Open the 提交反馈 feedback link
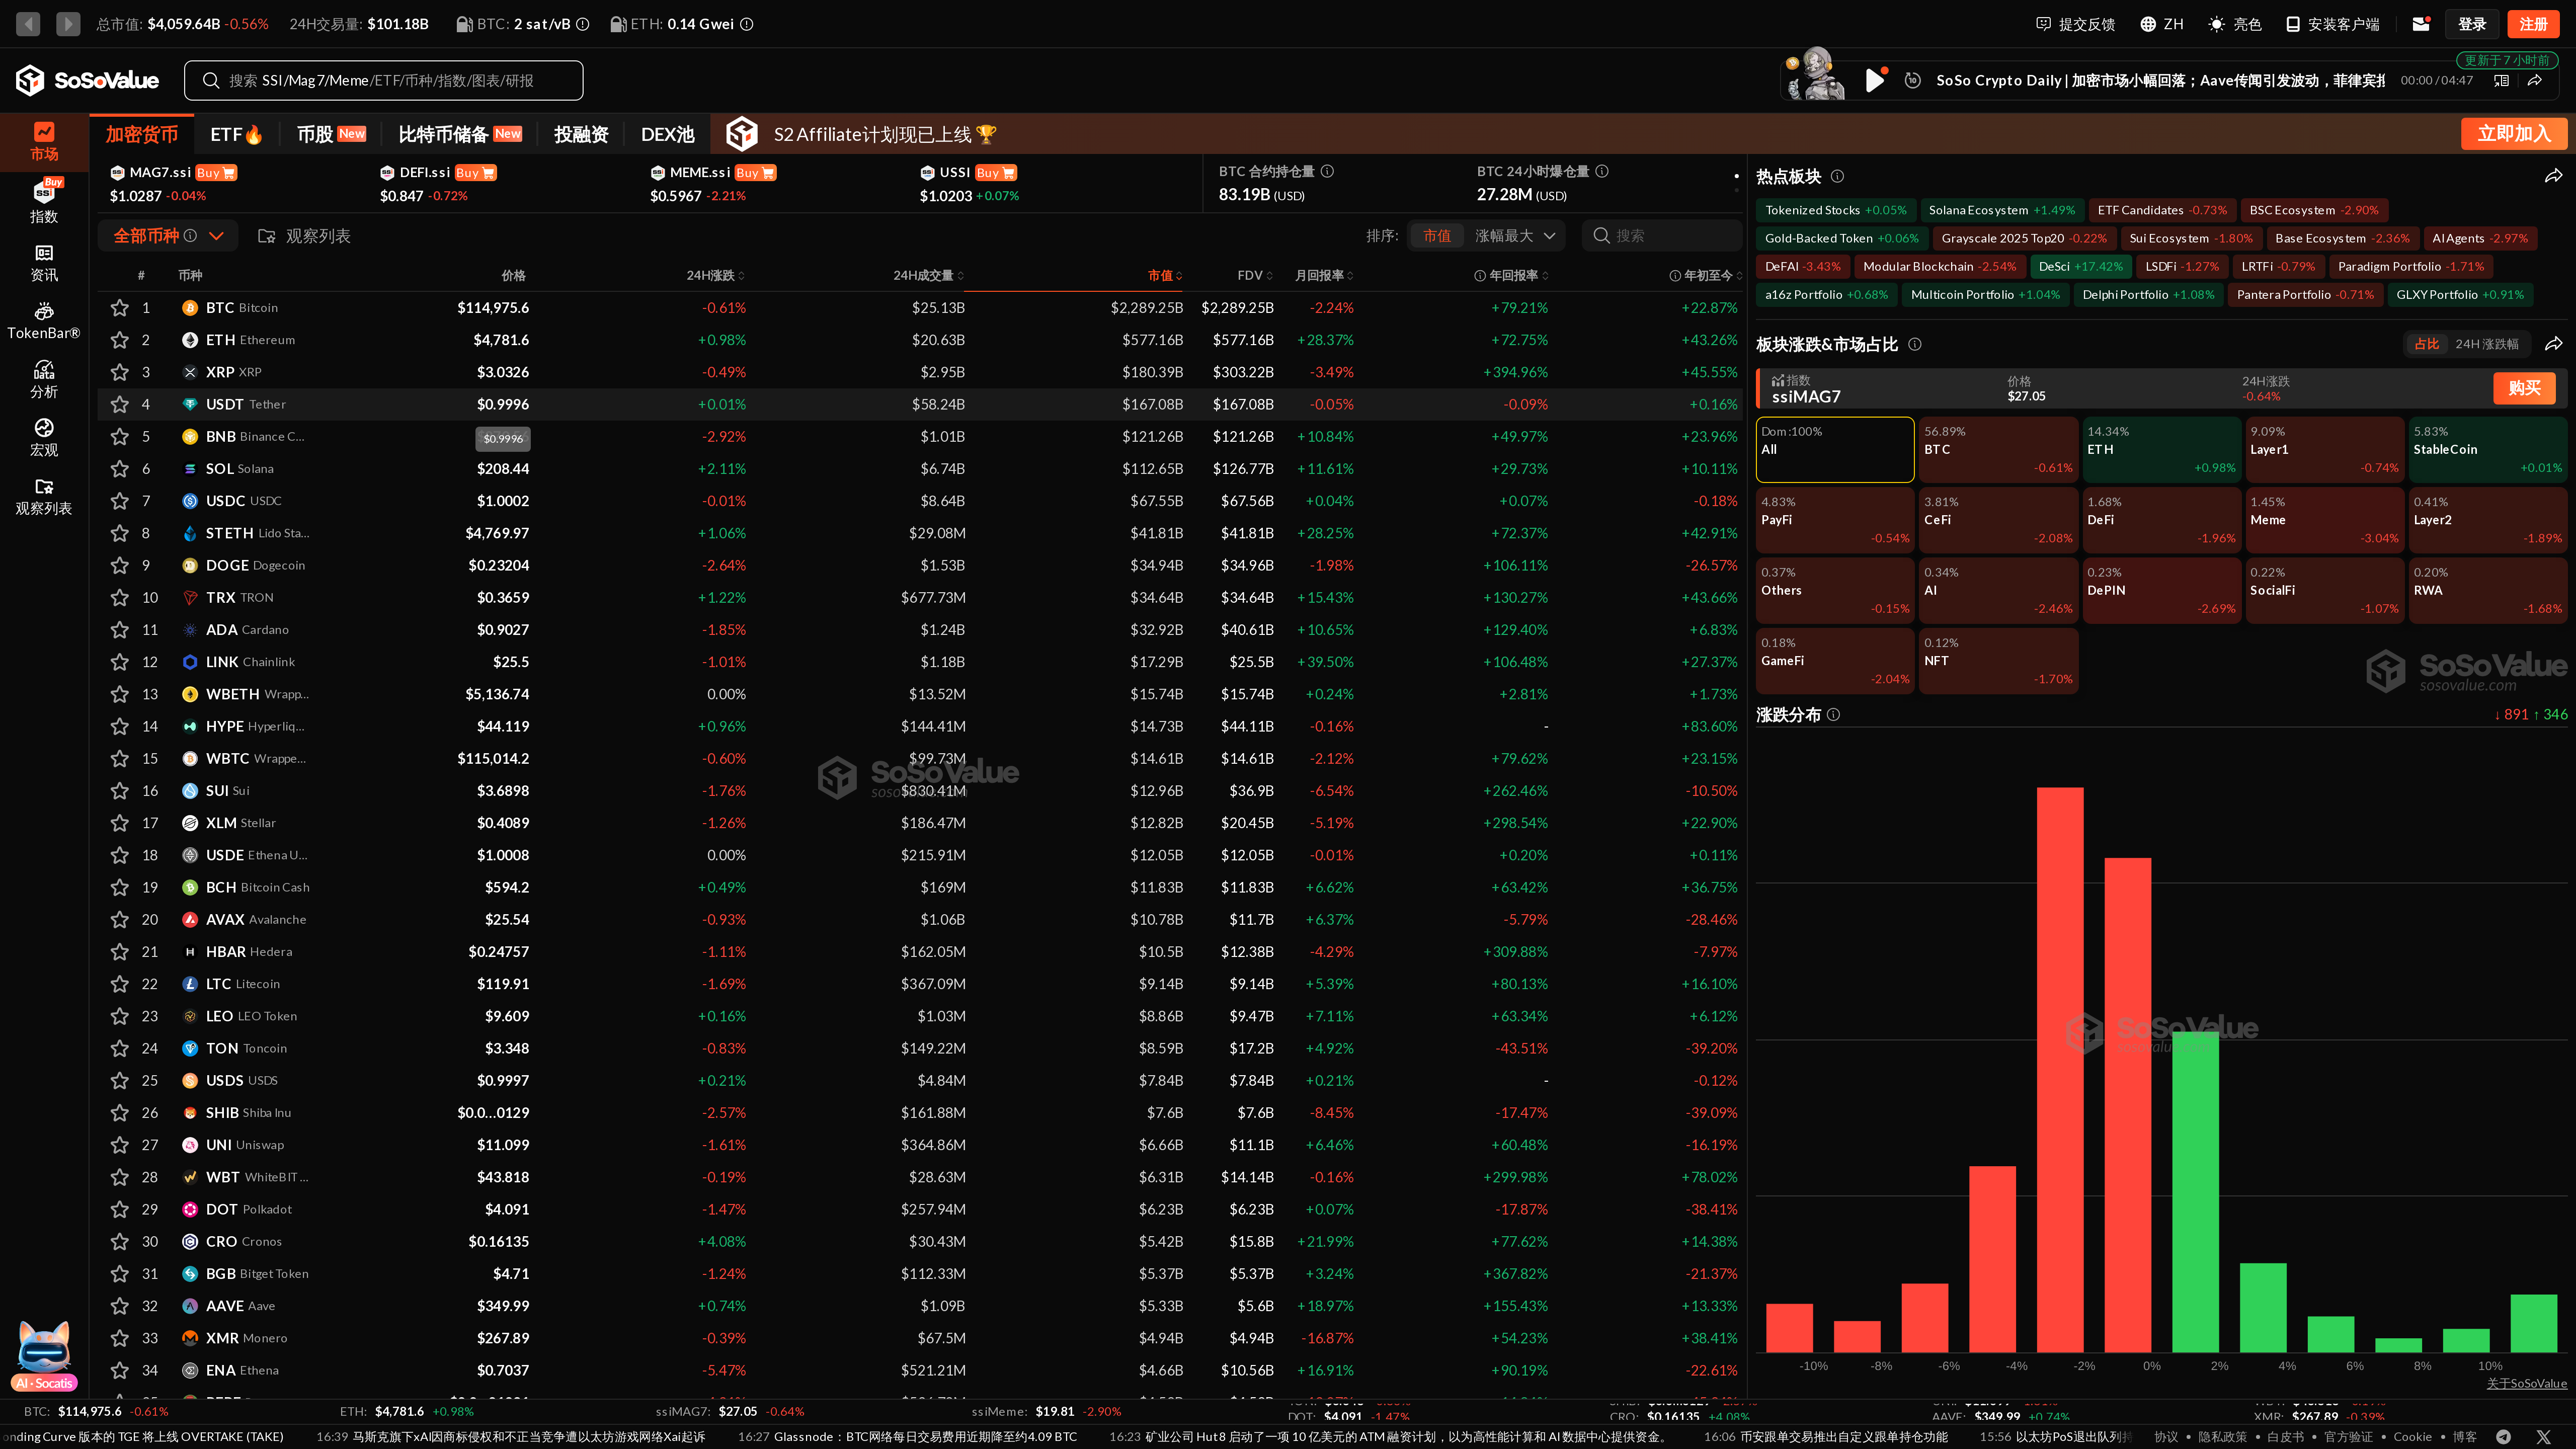 [2075, 24]
